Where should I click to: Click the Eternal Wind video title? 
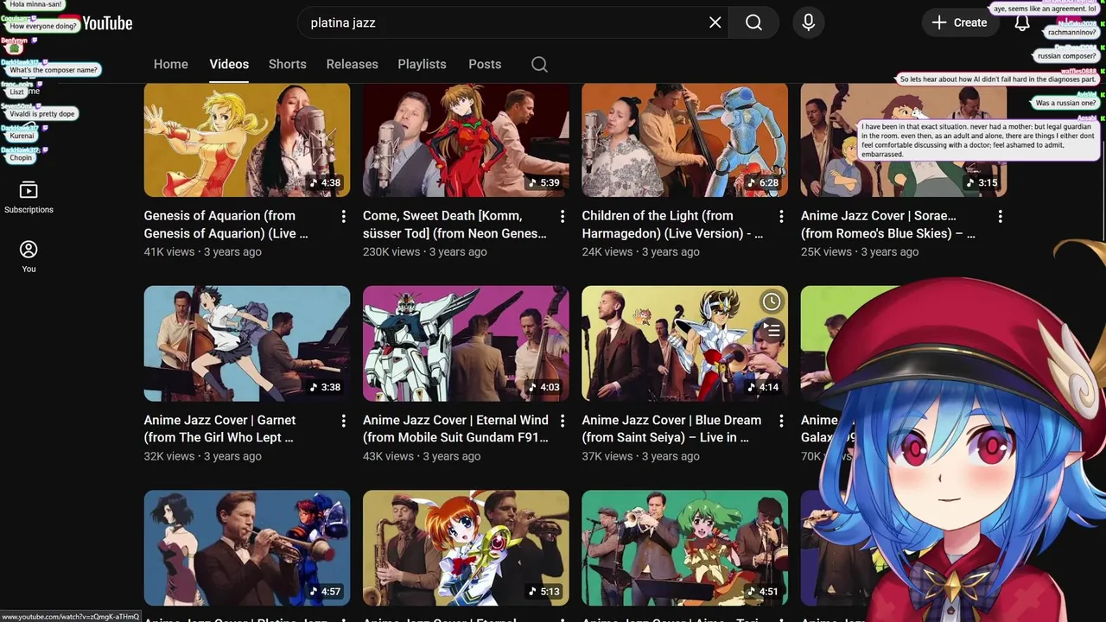click(455, 428)
